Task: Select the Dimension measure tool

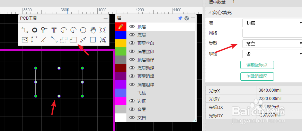Action: coord(83,40)
